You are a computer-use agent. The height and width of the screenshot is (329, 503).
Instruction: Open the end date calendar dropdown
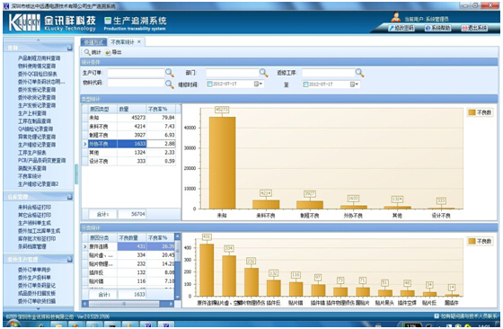354,84
